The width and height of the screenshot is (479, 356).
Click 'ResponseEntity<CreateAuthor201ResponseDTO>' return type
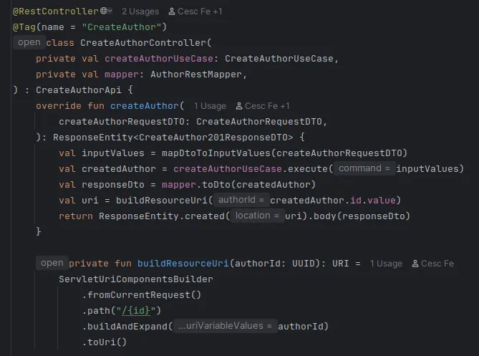(173, 138)
